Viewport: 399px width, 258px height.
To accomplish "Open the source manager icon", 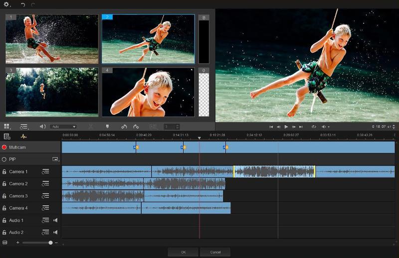I will 7,137.
